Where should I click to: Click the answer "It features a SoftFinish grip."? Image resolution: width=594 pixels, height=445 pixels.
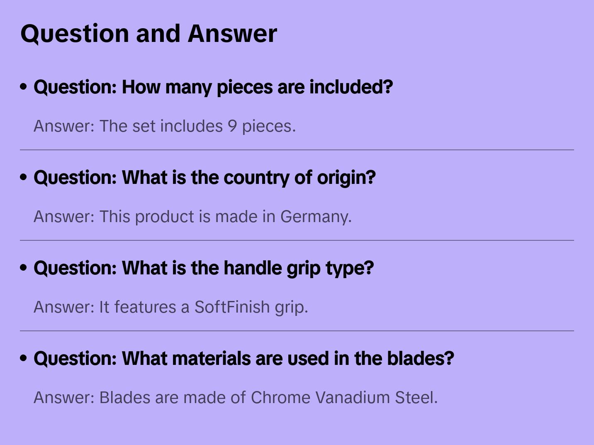coord(170,307)
